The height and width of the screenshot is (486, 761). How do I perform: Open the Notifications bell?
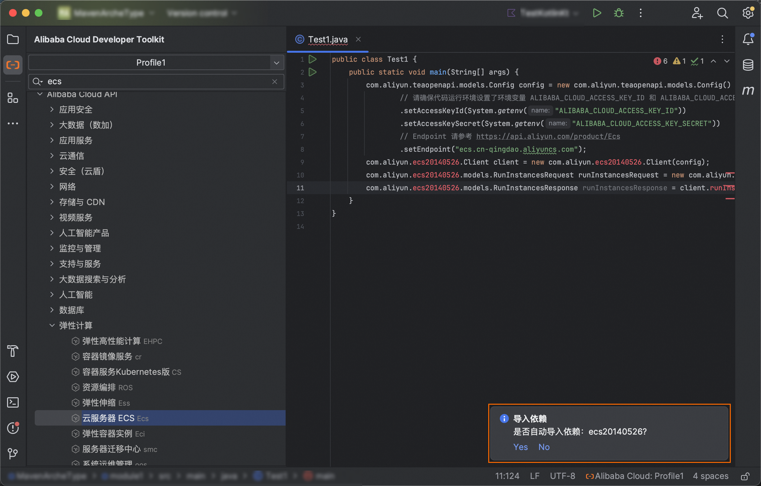click(x=748, y=39)
